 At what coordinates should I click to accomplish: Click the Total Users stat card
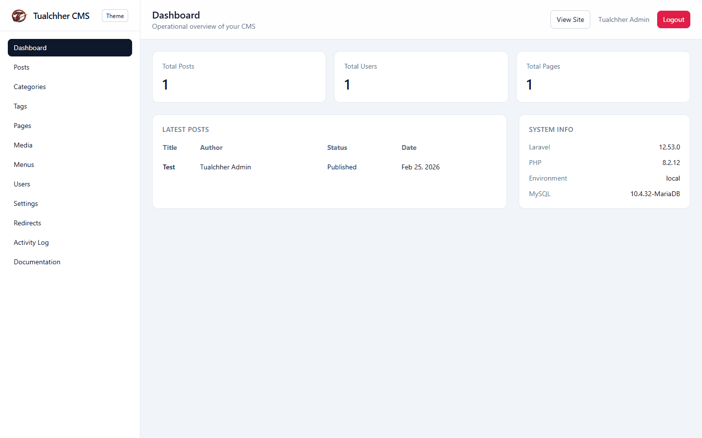(421, 76)
